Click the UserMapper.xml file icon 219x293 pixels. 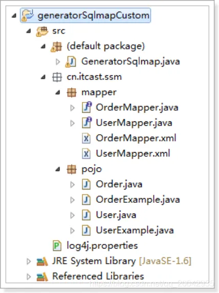click(86, 154)
